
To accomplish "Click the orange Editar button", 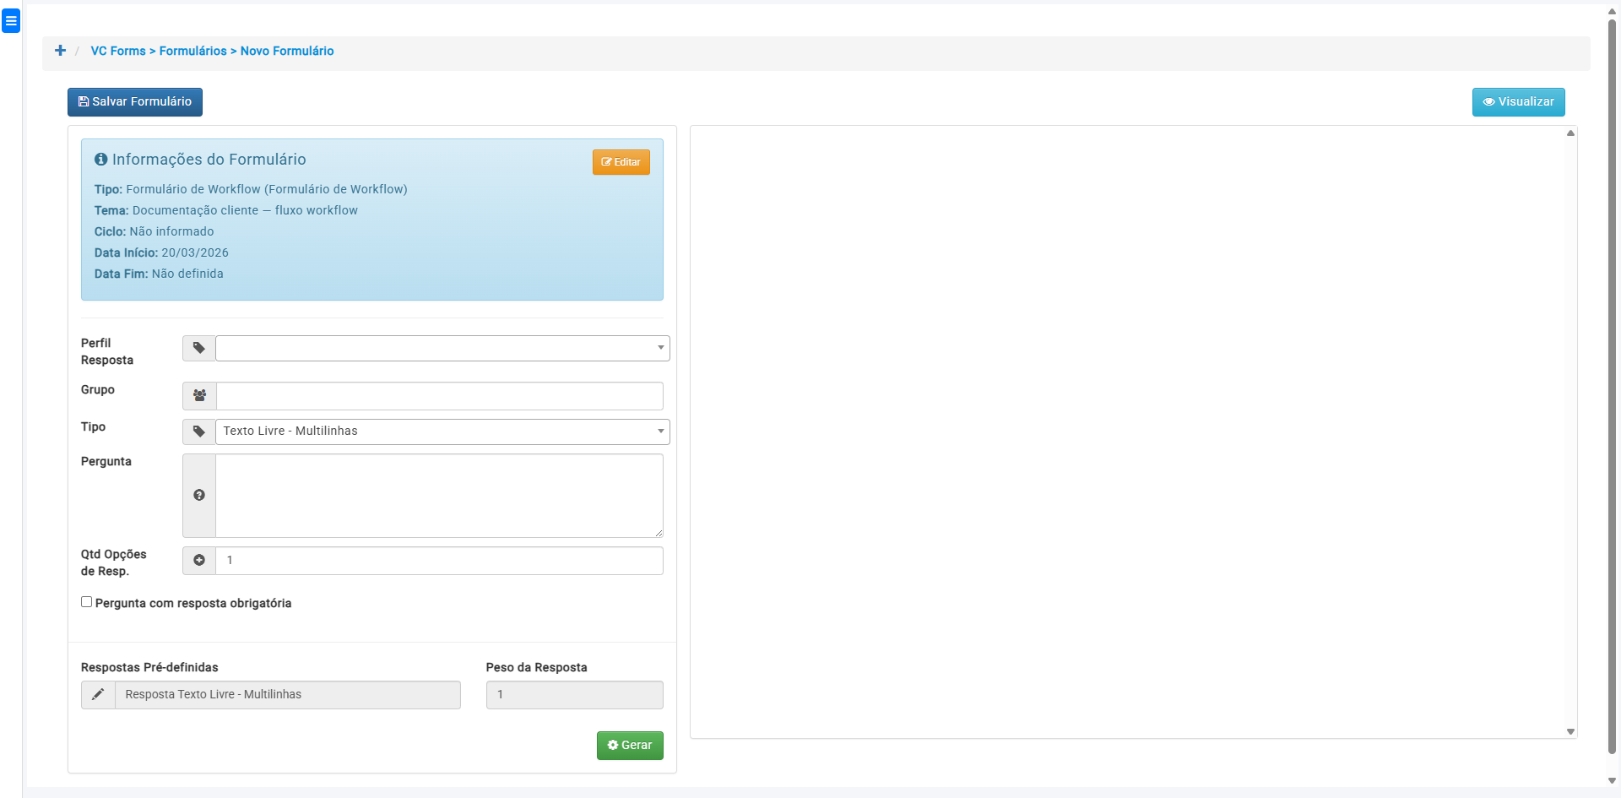I will 621,162.
